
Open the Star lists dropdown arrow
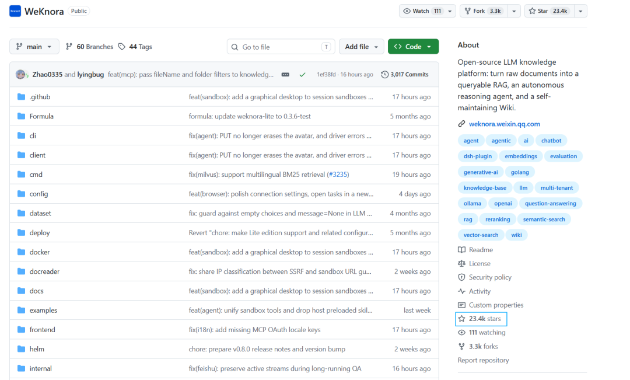point(580,11)
